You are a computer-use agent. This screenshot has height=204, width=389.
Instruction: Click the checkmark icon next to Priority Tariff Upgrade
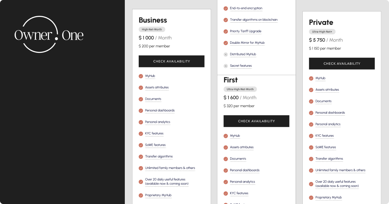226,31
